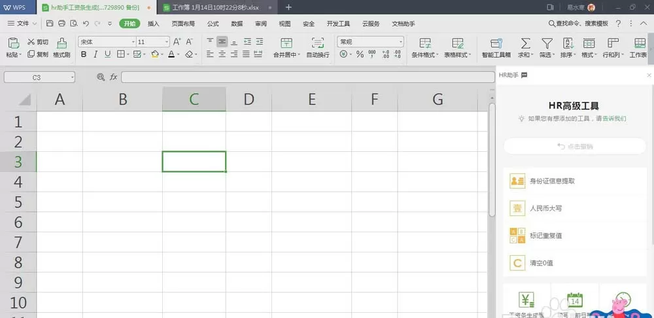The width and height of the screenshot is (654, 318).
Task: Click Rows and Columns (行和列) icon
Action: [x=613, y=43]
